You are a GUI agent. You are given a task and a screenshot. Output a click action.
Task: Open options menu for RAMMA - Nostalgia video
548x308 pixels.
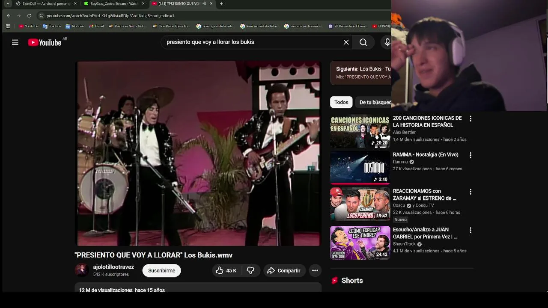coord(471,155)
